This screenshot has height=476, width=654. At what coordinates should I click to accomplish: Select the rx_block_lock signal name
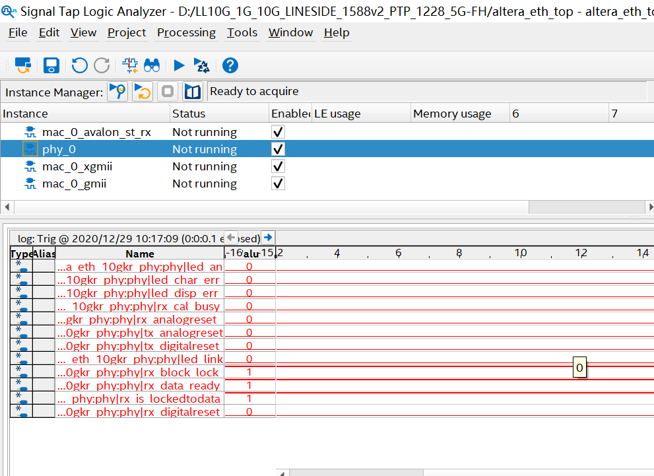point(140,372)
